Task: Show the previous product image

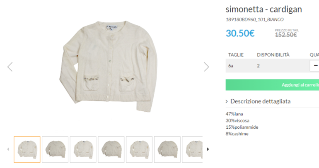Action: point(10,67)
